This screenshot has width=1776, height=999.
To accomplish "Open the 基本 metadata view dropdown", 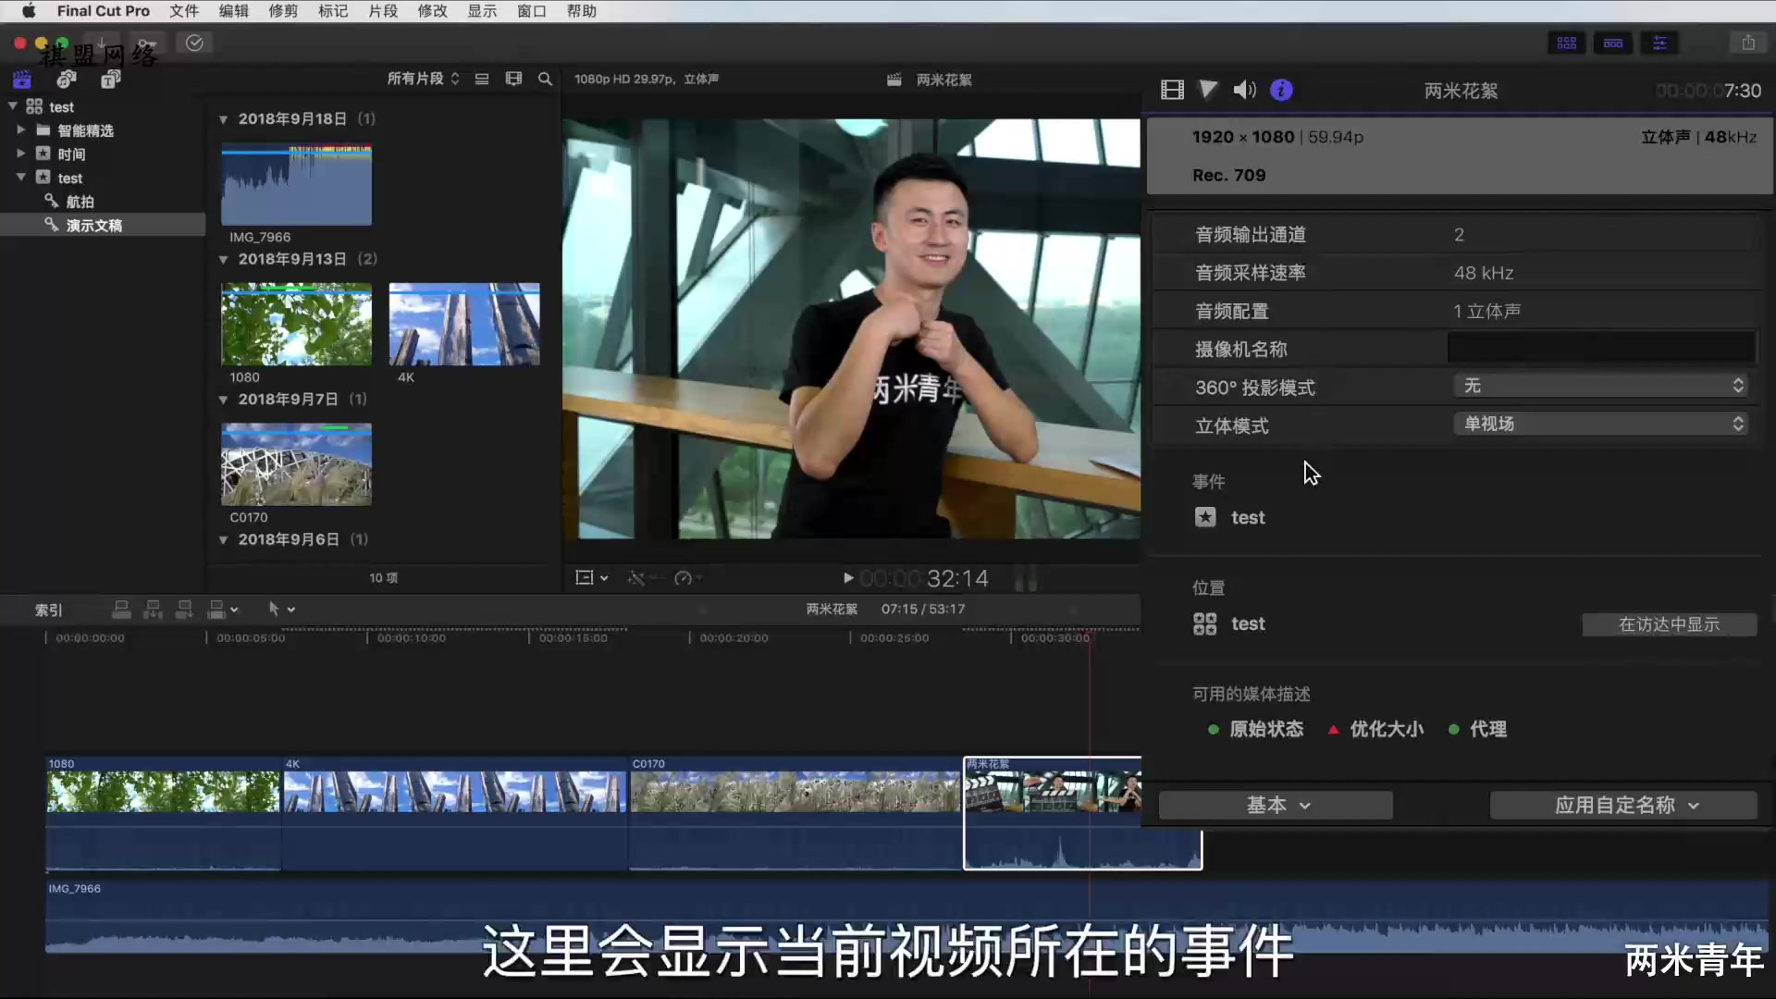I will pyautogui.click(x=1276, y=805).
